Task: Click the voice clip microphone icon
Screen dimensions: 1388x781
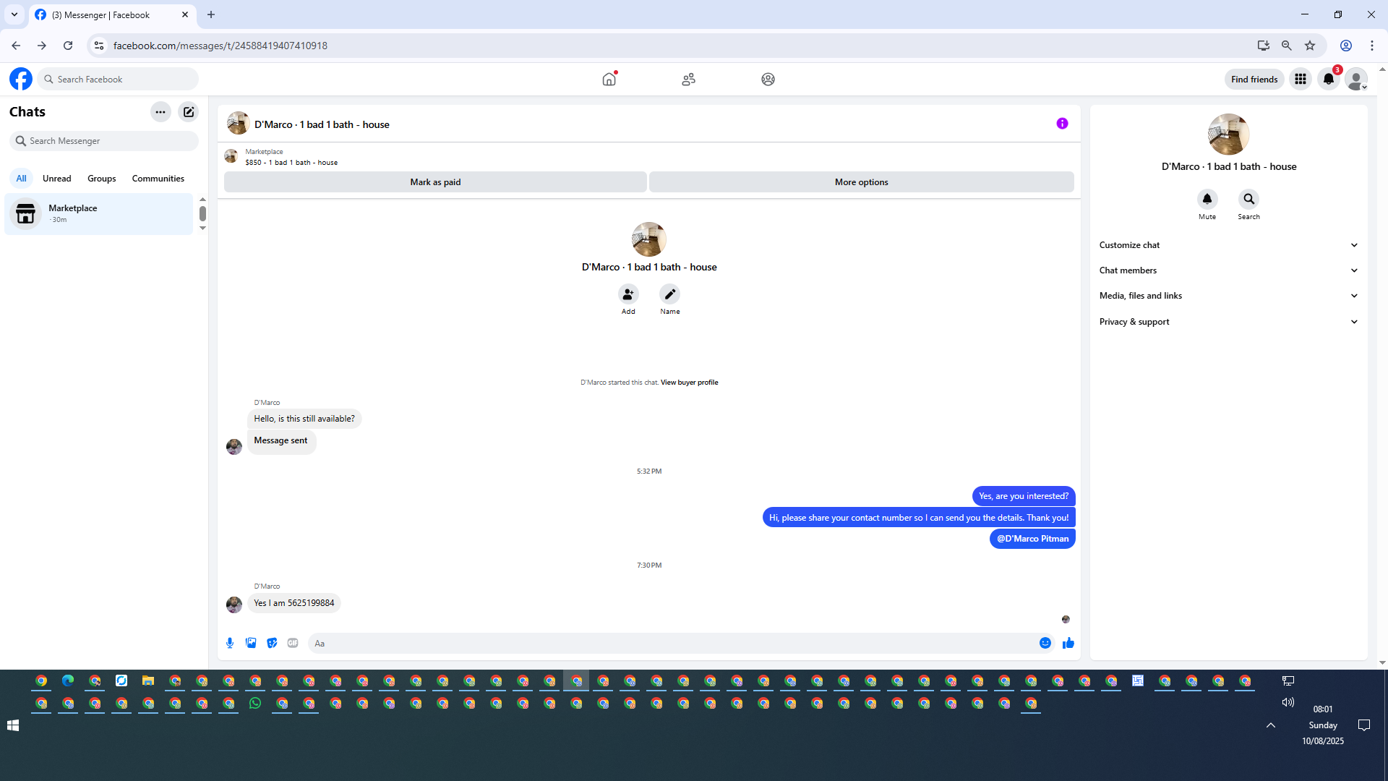Action: (x=230, y=643)
